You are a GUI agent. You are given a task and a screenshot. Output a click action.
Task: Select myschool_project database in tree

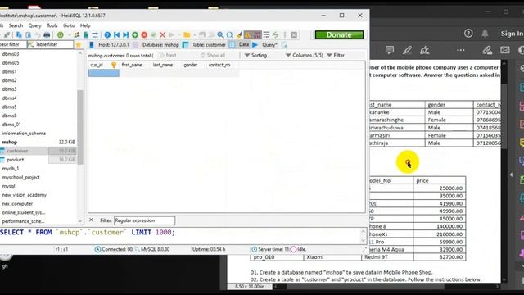click(x=20, y=177)
